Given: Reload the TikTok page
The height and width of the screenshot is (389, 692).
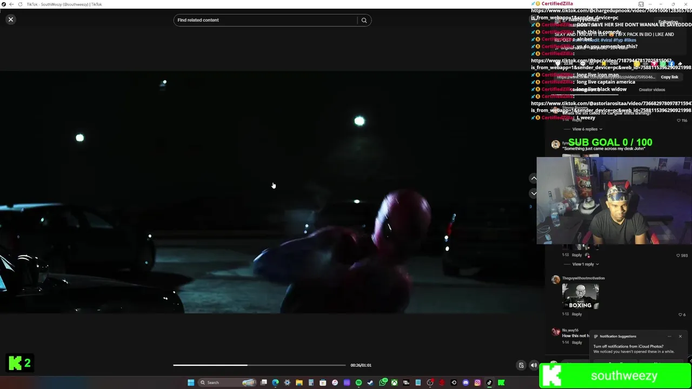Looking at the screenshot, I should click(21, 4).
